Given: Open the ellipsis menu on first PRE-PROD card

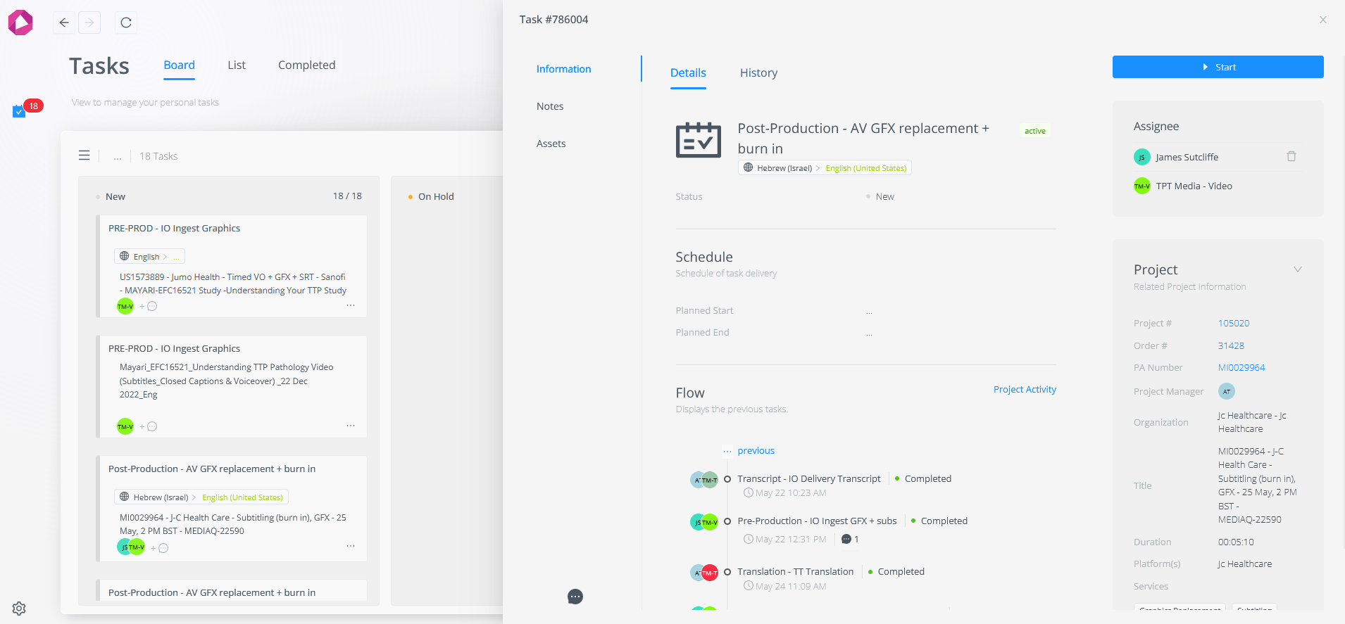Looking at the screenshot, I should (x=351, y=306).
